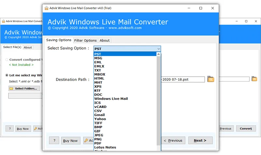
Task: Click the back window's selected folders field
Action: 25,96
